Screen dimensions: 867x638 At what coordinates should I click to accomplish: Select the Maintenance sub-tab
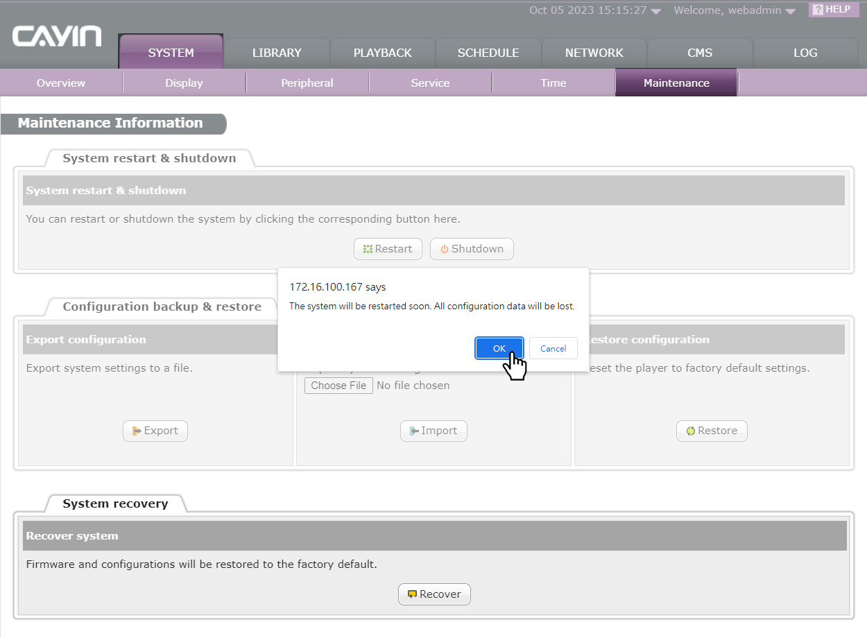[676, 83]
